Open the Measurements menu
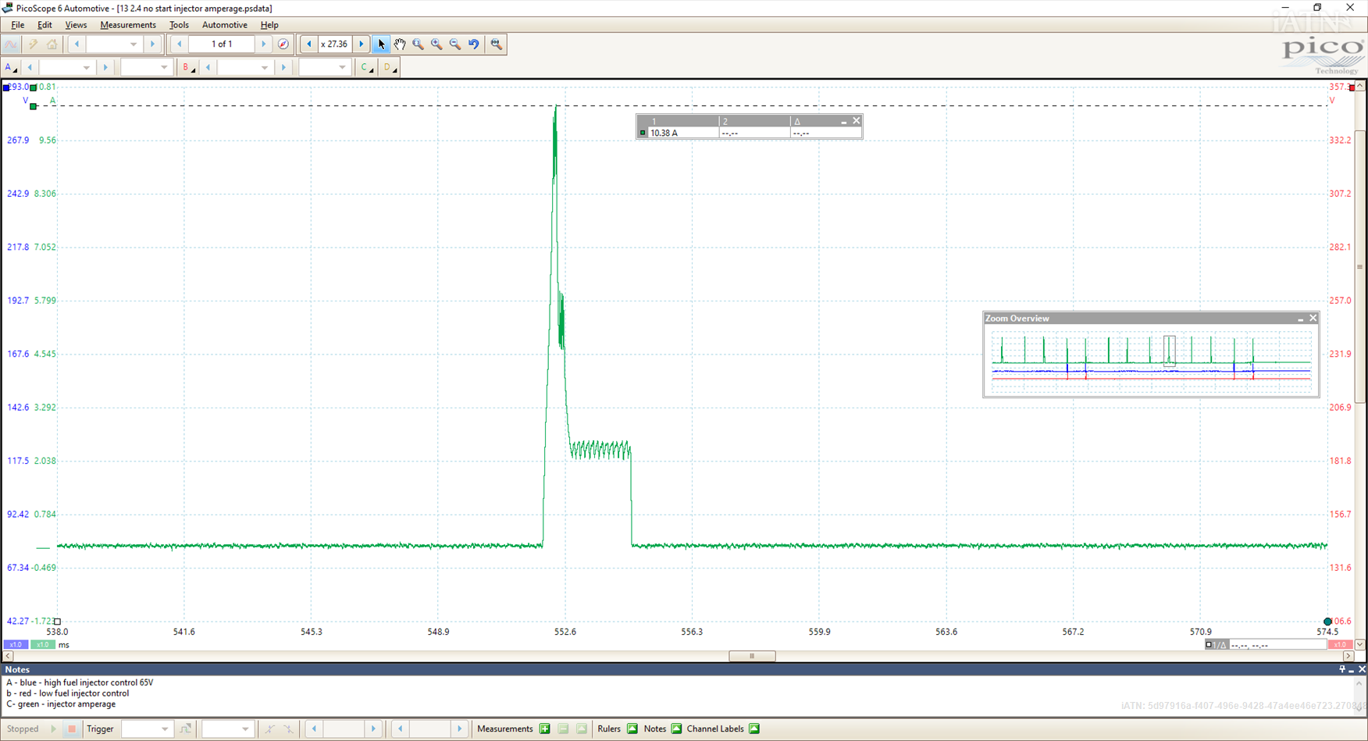Image resolution: width=1368 pixels, height=741 pixels. pos(127,25)
